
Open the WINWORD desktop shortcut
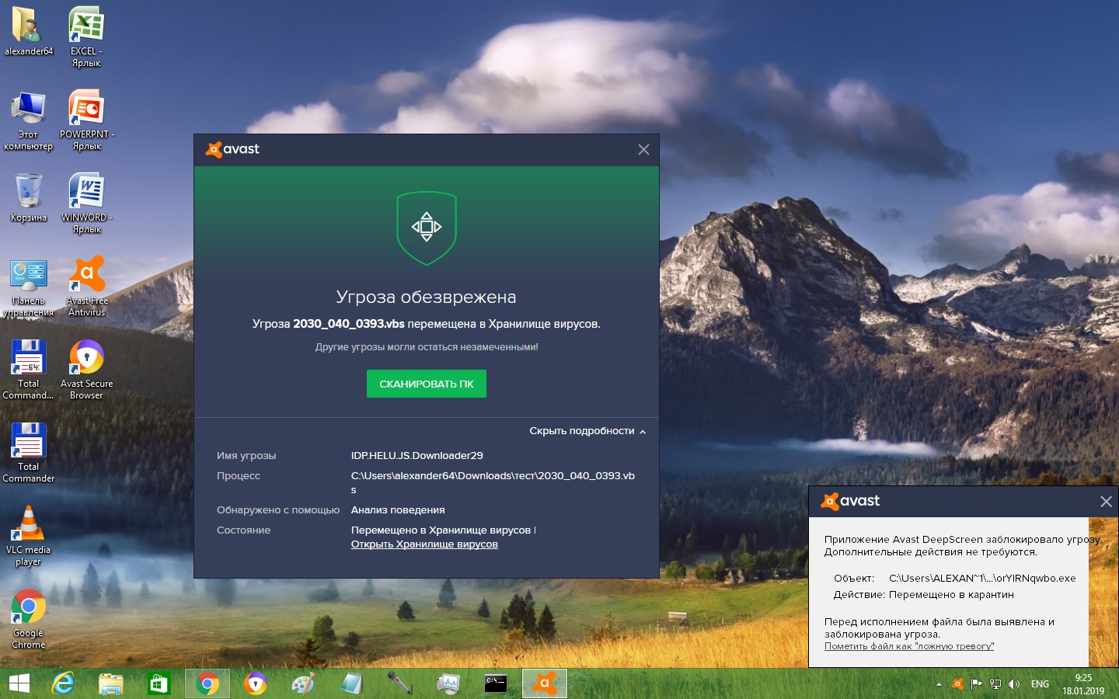tap(86, 203)
